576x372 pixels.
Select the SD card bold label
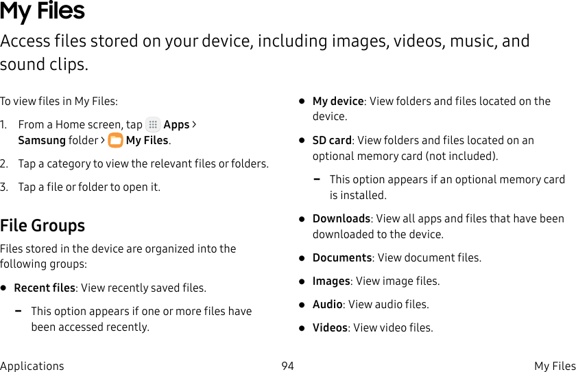click(332, 141)
